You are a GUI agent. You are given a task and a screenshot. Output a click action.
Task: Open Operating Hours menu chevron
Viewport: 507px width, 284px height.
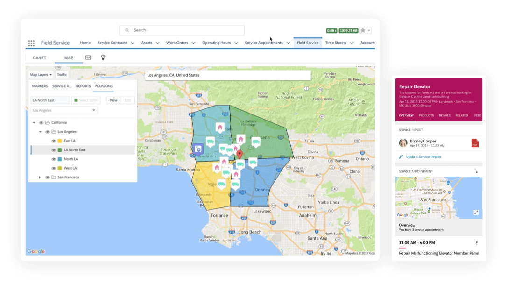(236, 43)
